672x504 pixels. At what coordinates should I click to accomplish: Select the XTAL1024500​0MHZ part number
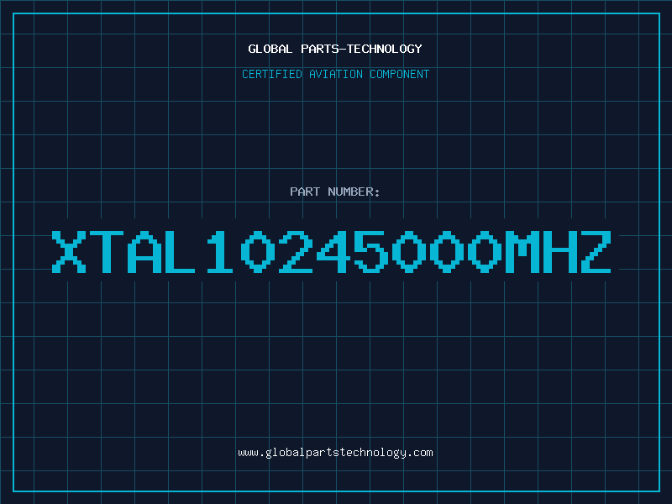click(x=331, y=252)
